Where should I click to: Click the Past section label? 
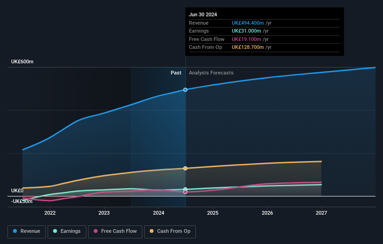coord(176,73)
